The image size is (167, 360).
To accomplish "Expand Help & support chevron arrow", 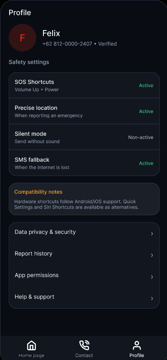I will [152, 298].
